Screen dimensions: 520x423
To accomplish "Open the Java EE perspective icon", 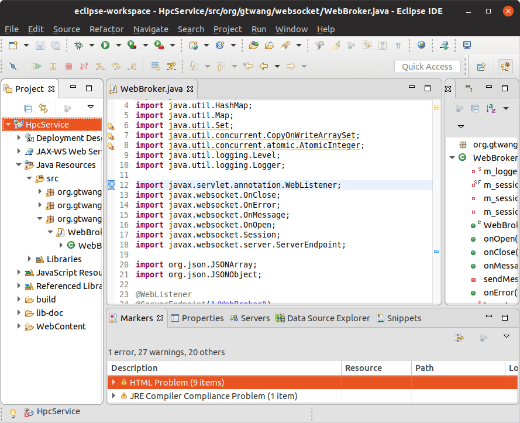I will [x=504, y=66].
